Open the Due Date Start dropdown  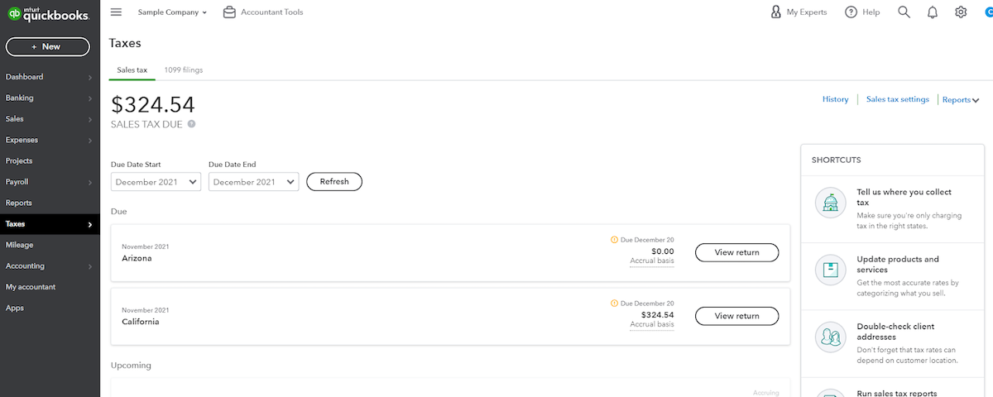point(156,182)
